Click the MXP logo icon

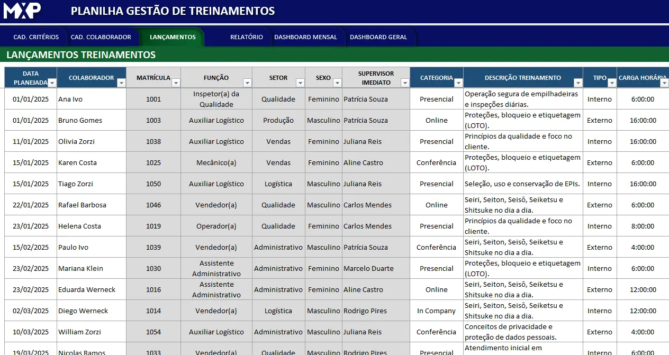[x=22, y=10]
